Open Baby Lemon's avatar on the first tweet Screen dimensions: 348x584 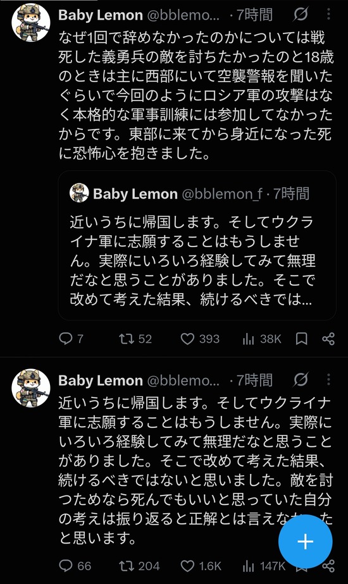pos(31,22)
